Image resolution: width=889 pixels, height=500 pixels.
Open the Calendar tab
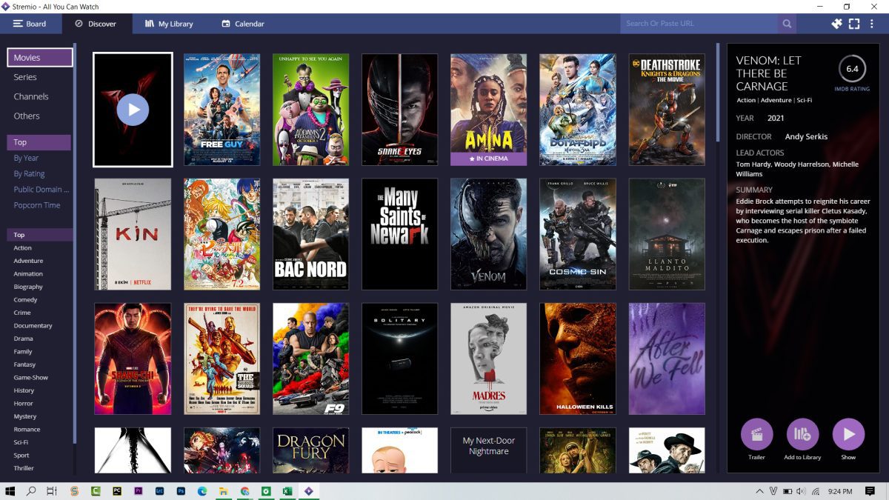243,24
